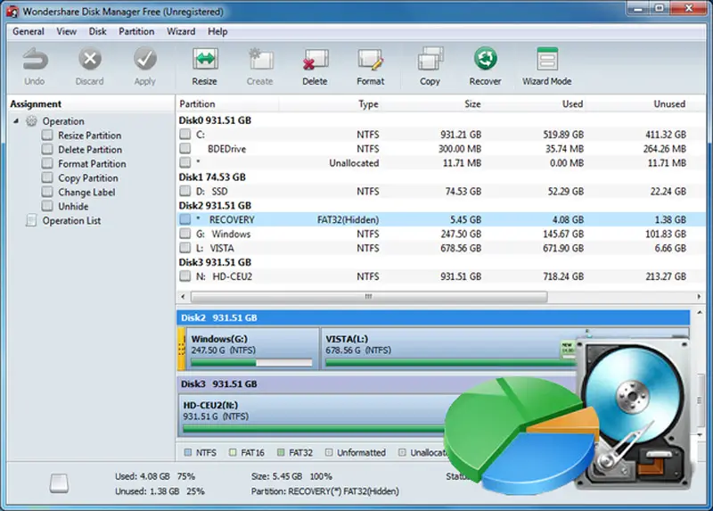The width and height of the screenshot is (713, 511).
Task: Open the Partition menu
Action: (x=136, y=31)
